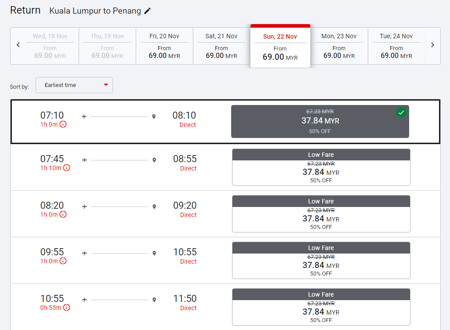This screenshot has height=330, width=450.
Task: View info icon next to 0h 55m
Action: 66,308
